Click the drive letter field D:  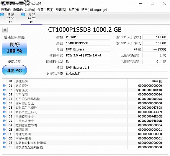[87, 61]
